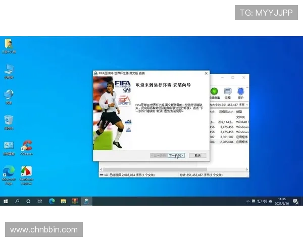Click the WinRAR 保护 protect toolbar icon
The width and height of the screenshot is (303, 242).
(240, 91)
